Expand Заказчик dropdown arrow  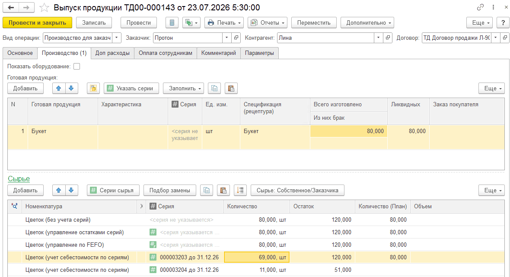pos(227,38)
